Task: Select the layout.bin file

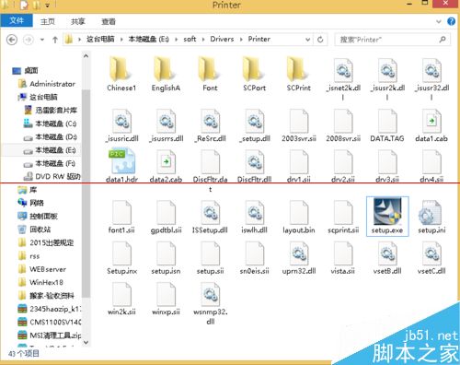Action: coord(299,217)
